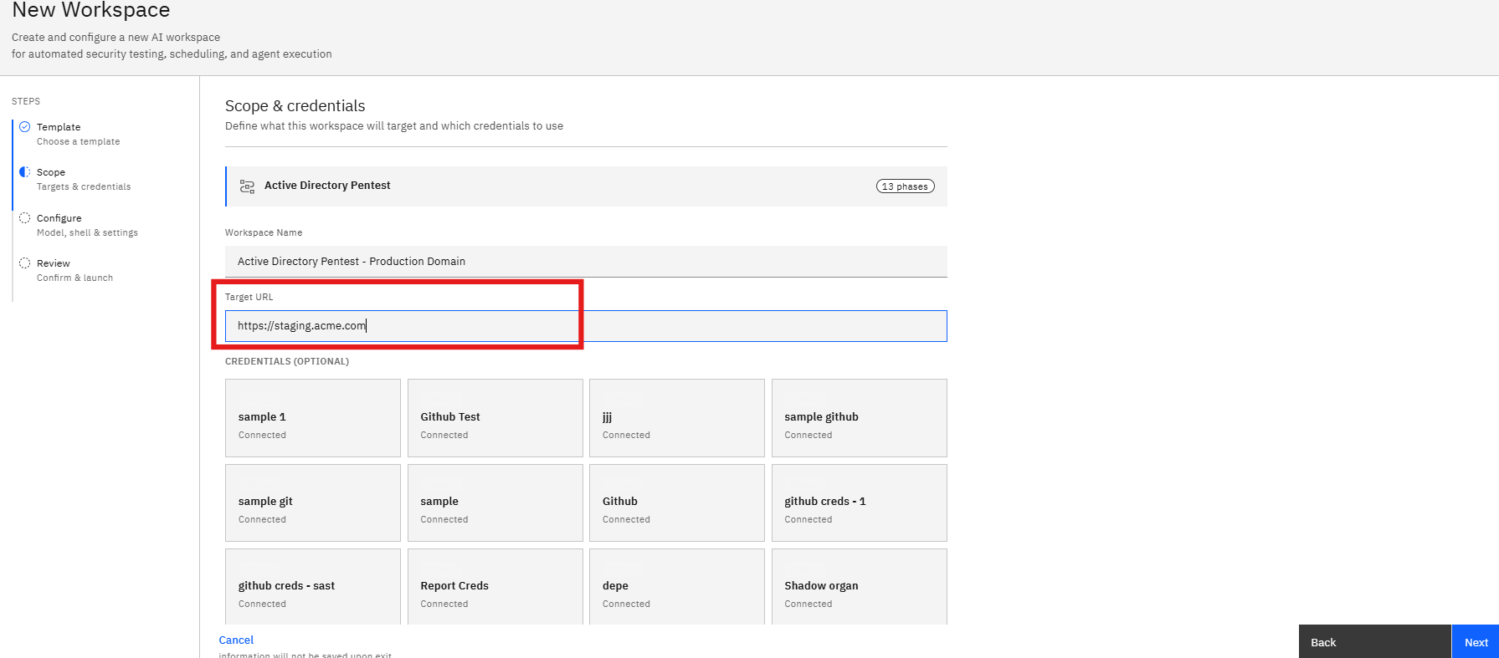Click the Active Directory Pentest template icon

click(x=247, y=186)
